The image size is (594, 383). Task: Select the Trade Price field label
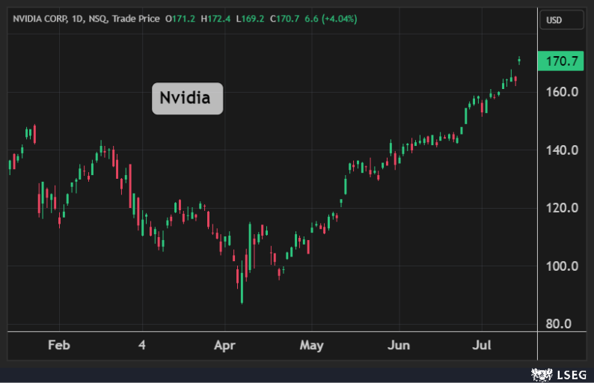click(136, 19)
